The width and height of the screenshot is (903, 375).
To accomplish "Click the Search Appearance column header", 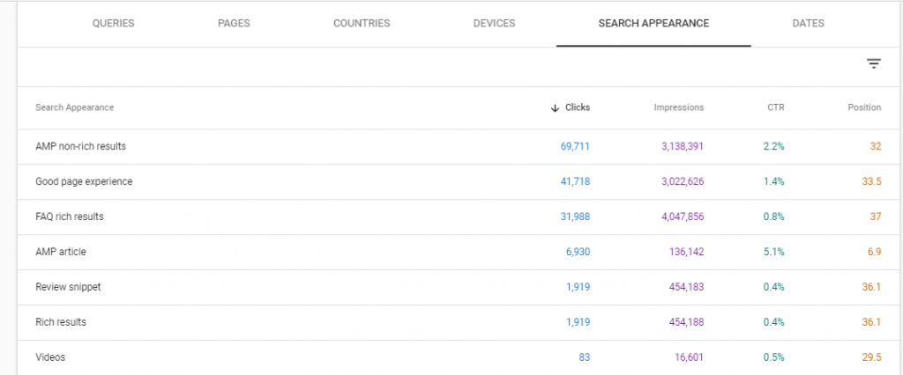I will click(x=74, y=107).
